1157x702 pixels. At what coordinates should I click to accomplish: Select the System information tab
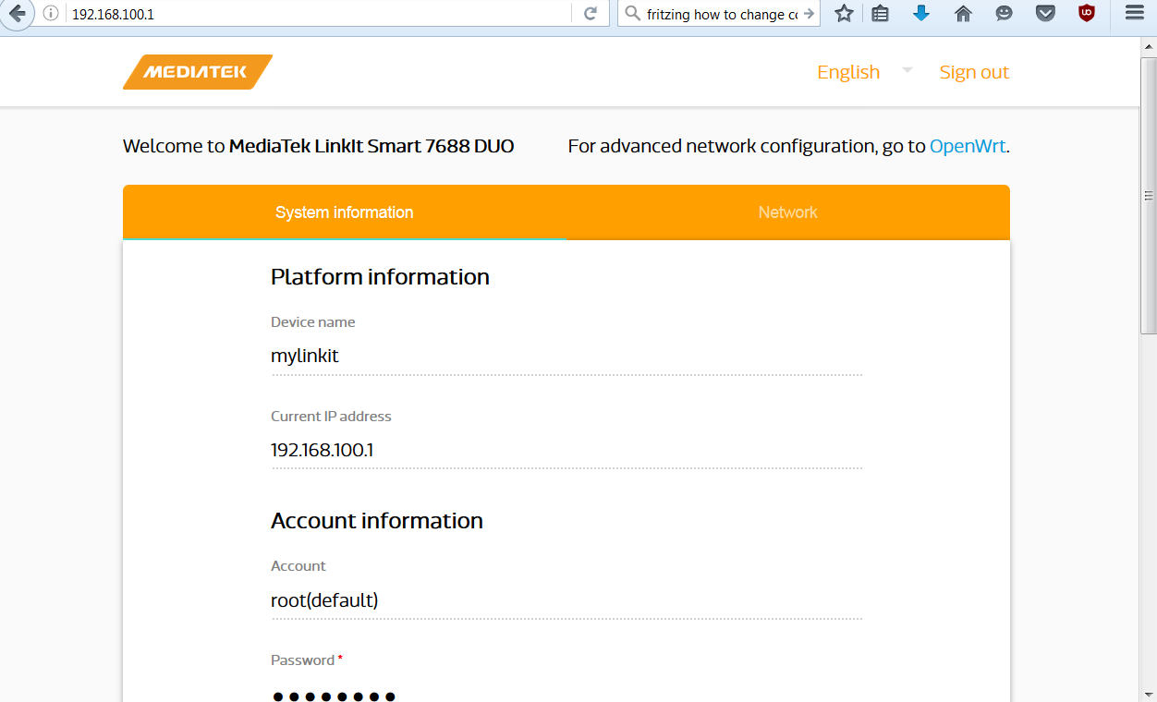[344, 212]
